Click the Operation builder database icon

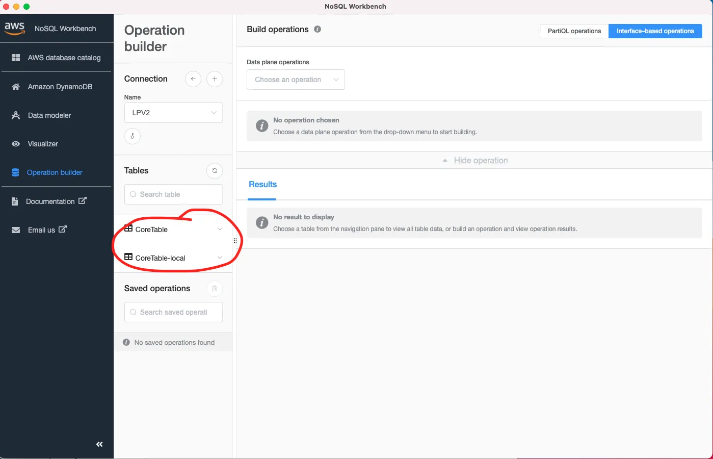[x=15, y=172]
